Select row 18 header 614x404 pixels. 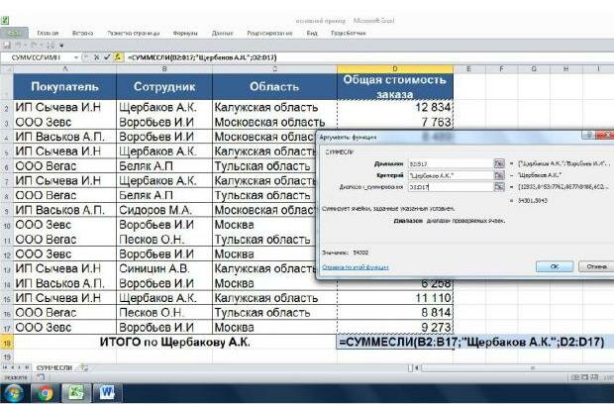pos(7,343)
